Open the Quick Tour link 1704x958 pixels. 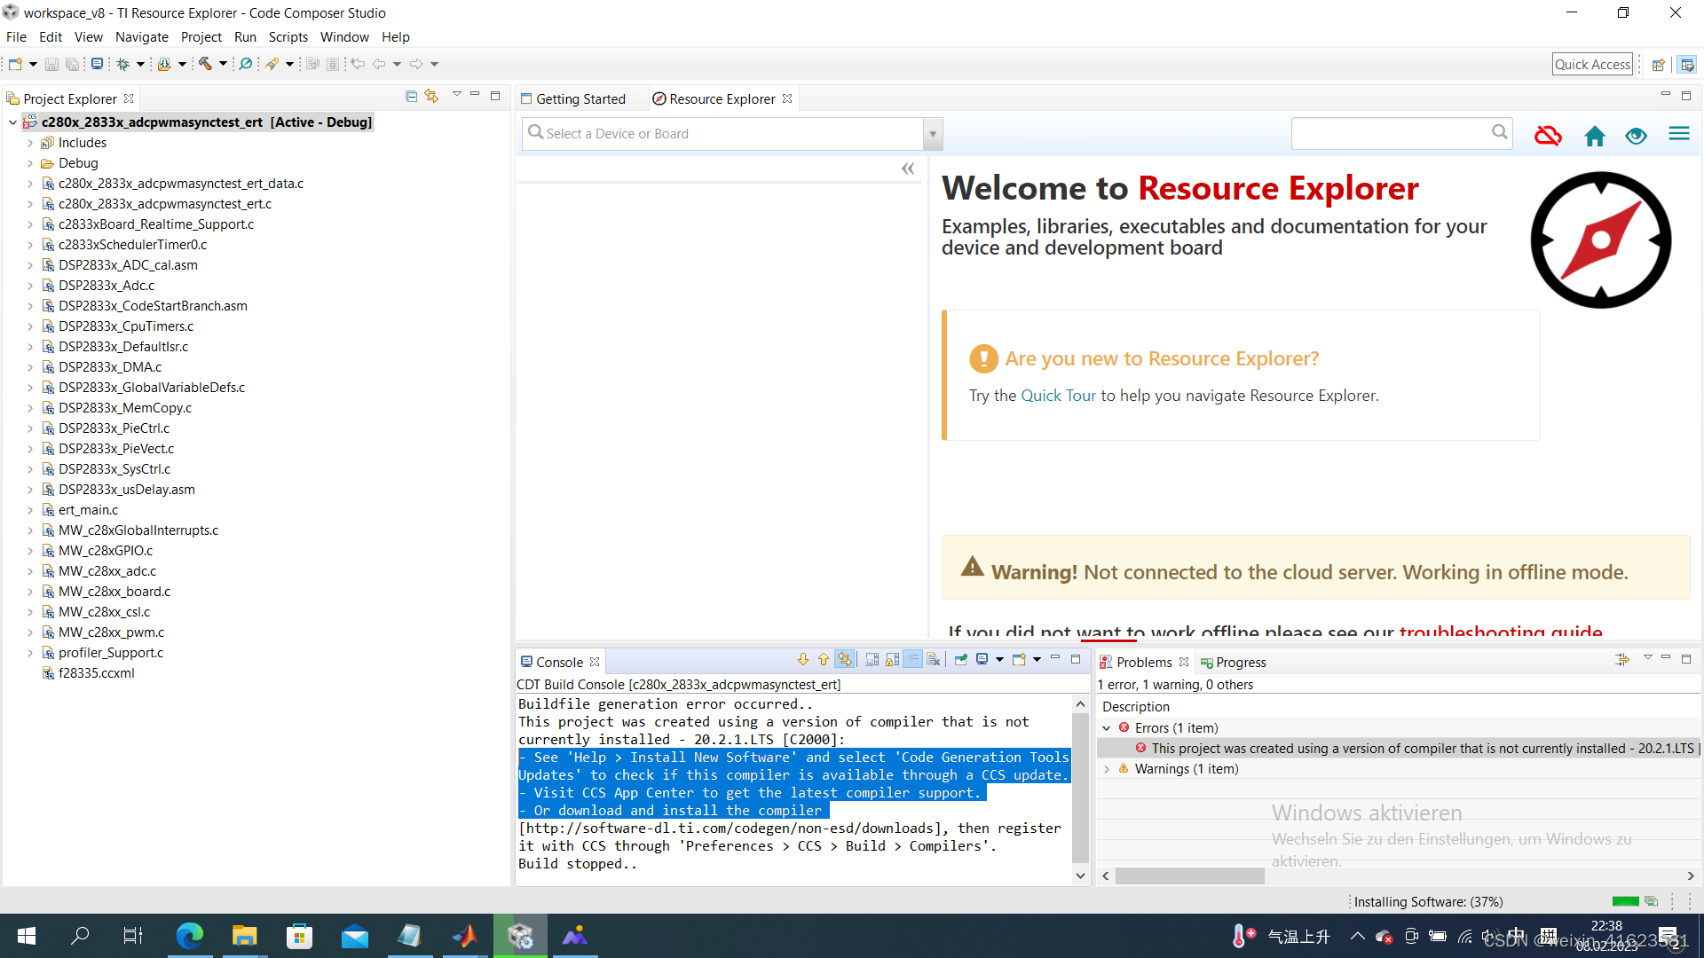click(1058, 396)
